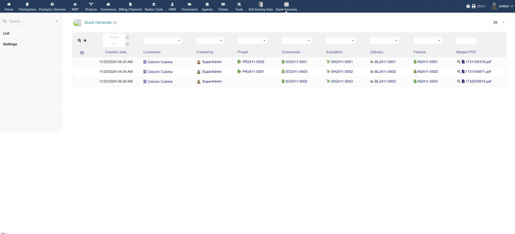The height and width of the screenshot is (234, 515).
Task: Change rows per page dropdown showing 20
Action: (x=498, y=23)
